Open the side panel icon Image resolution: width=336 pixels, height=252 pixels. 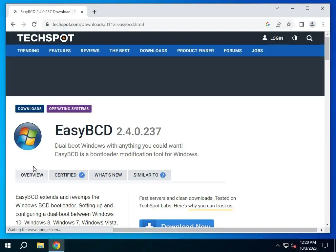302,24
